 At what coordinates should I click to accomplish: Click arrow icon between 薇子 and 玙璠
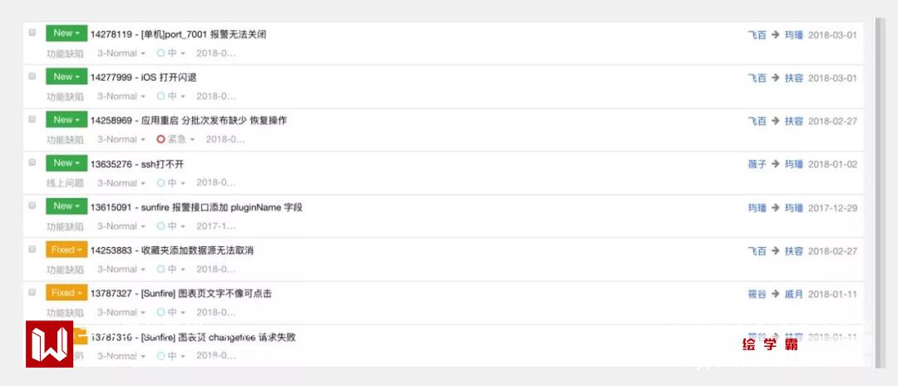pos(775,165)
